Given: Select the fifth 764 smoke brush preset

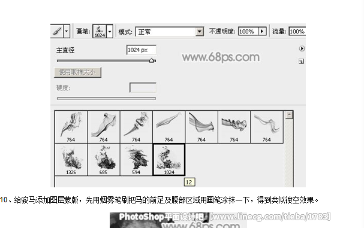Looking at the screenshot, I should [x=201, y=127].
